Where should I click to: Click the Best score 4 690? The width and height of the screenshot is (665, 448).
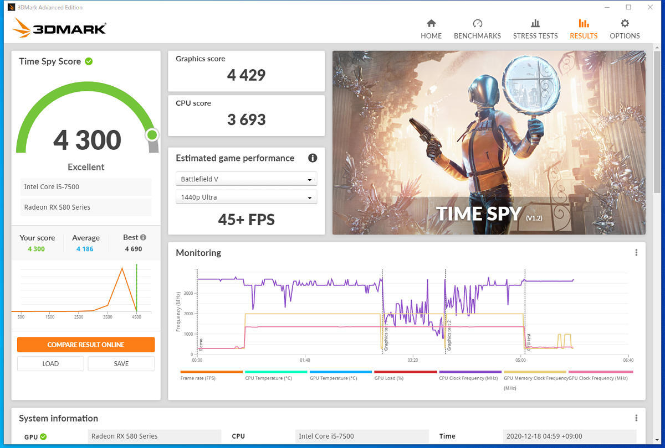pos(134,249)
